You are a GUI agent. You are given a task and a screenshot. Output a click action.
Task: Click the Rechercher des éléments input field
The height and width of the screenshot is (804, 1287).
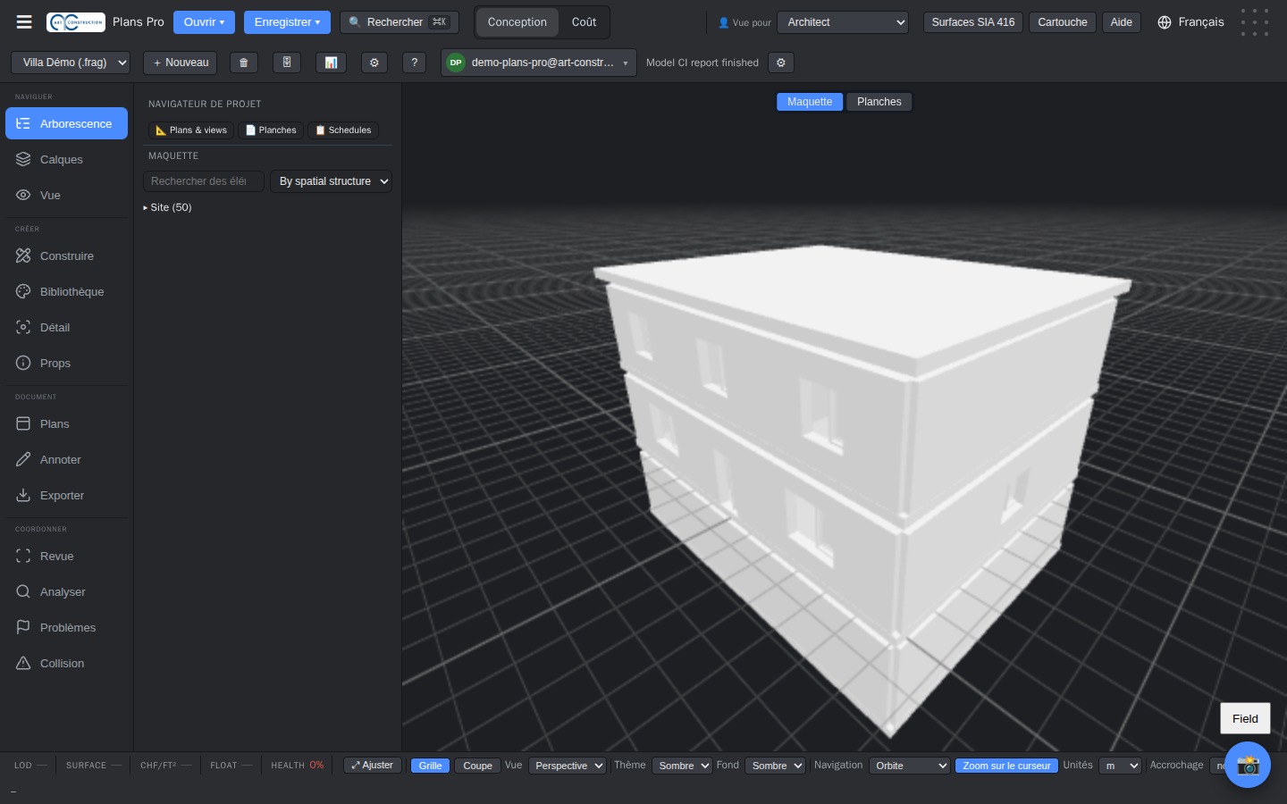[x=204, y=181]
